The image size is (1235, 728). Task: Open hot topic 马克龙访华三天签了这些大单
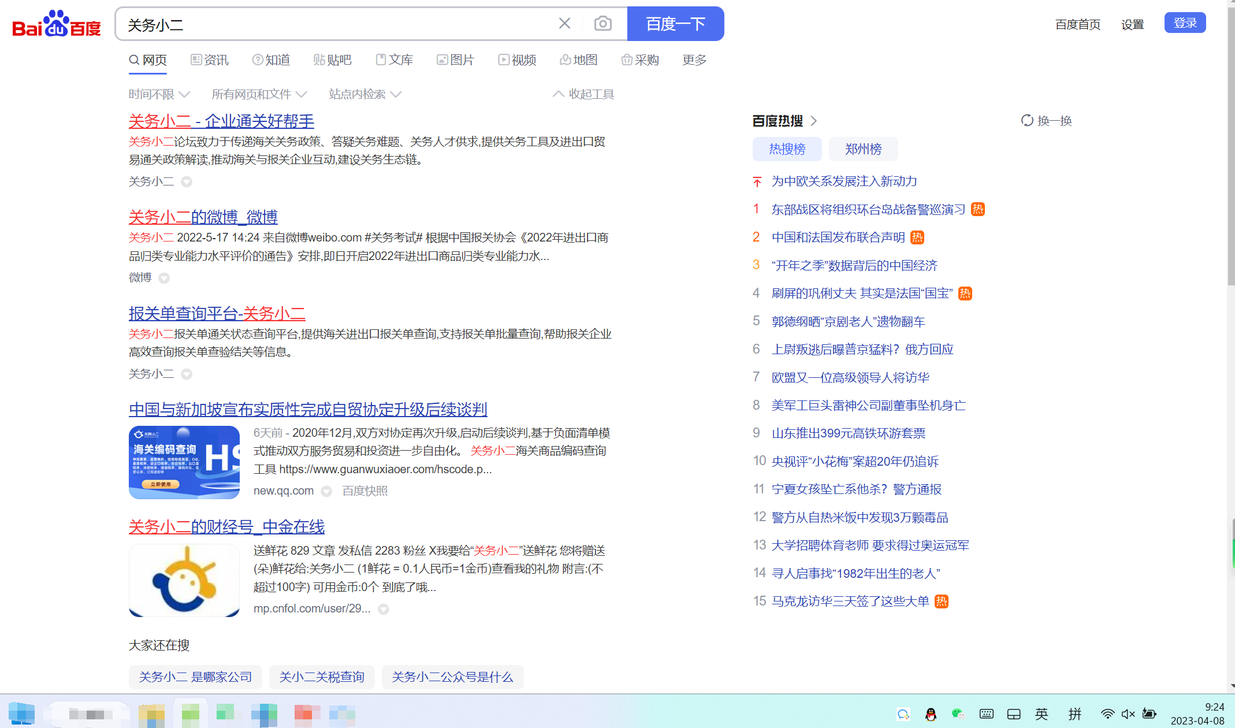point(850,601)
